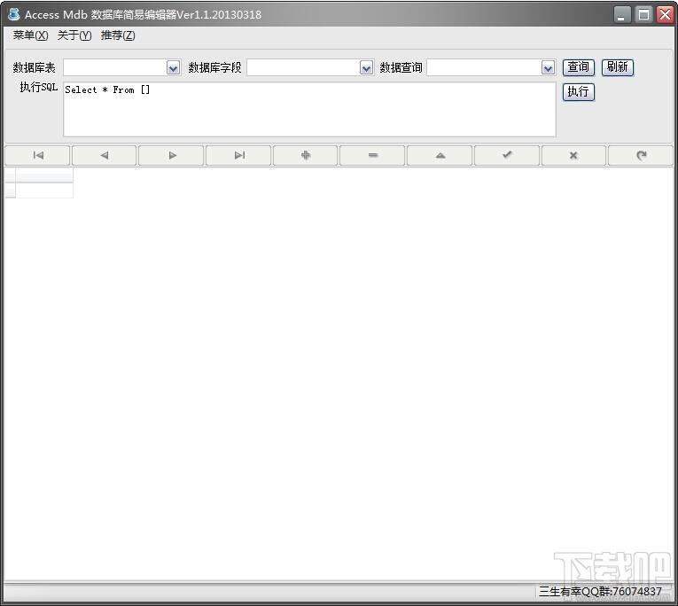Click the 刷新 button
This screenshot has height=606, width=678.
[x=618, y=67]
